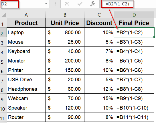This screenshot has width=156, height=123.
Task: Click the Enter checkmark icon in formula bar
Action: coord(80,4)
